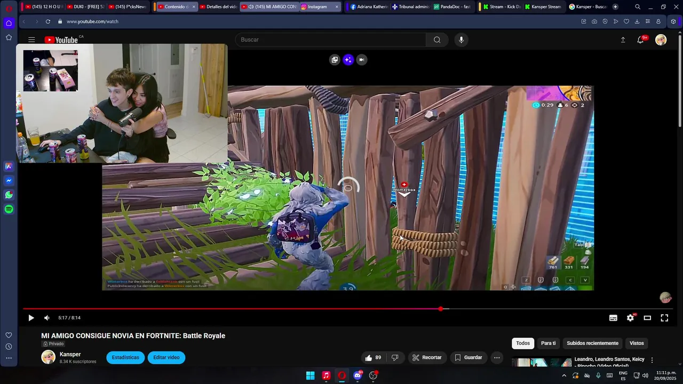Click the pop-out video icon above the player
Viewport: 683px width, 384px height.
pos(335,60)
